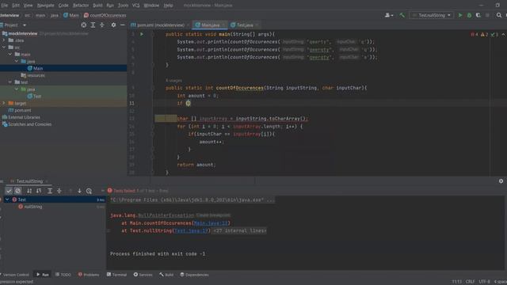Click Collapse All in Project panel header
The width and height of the screenshot is (507, 285).
coord(102,25)
